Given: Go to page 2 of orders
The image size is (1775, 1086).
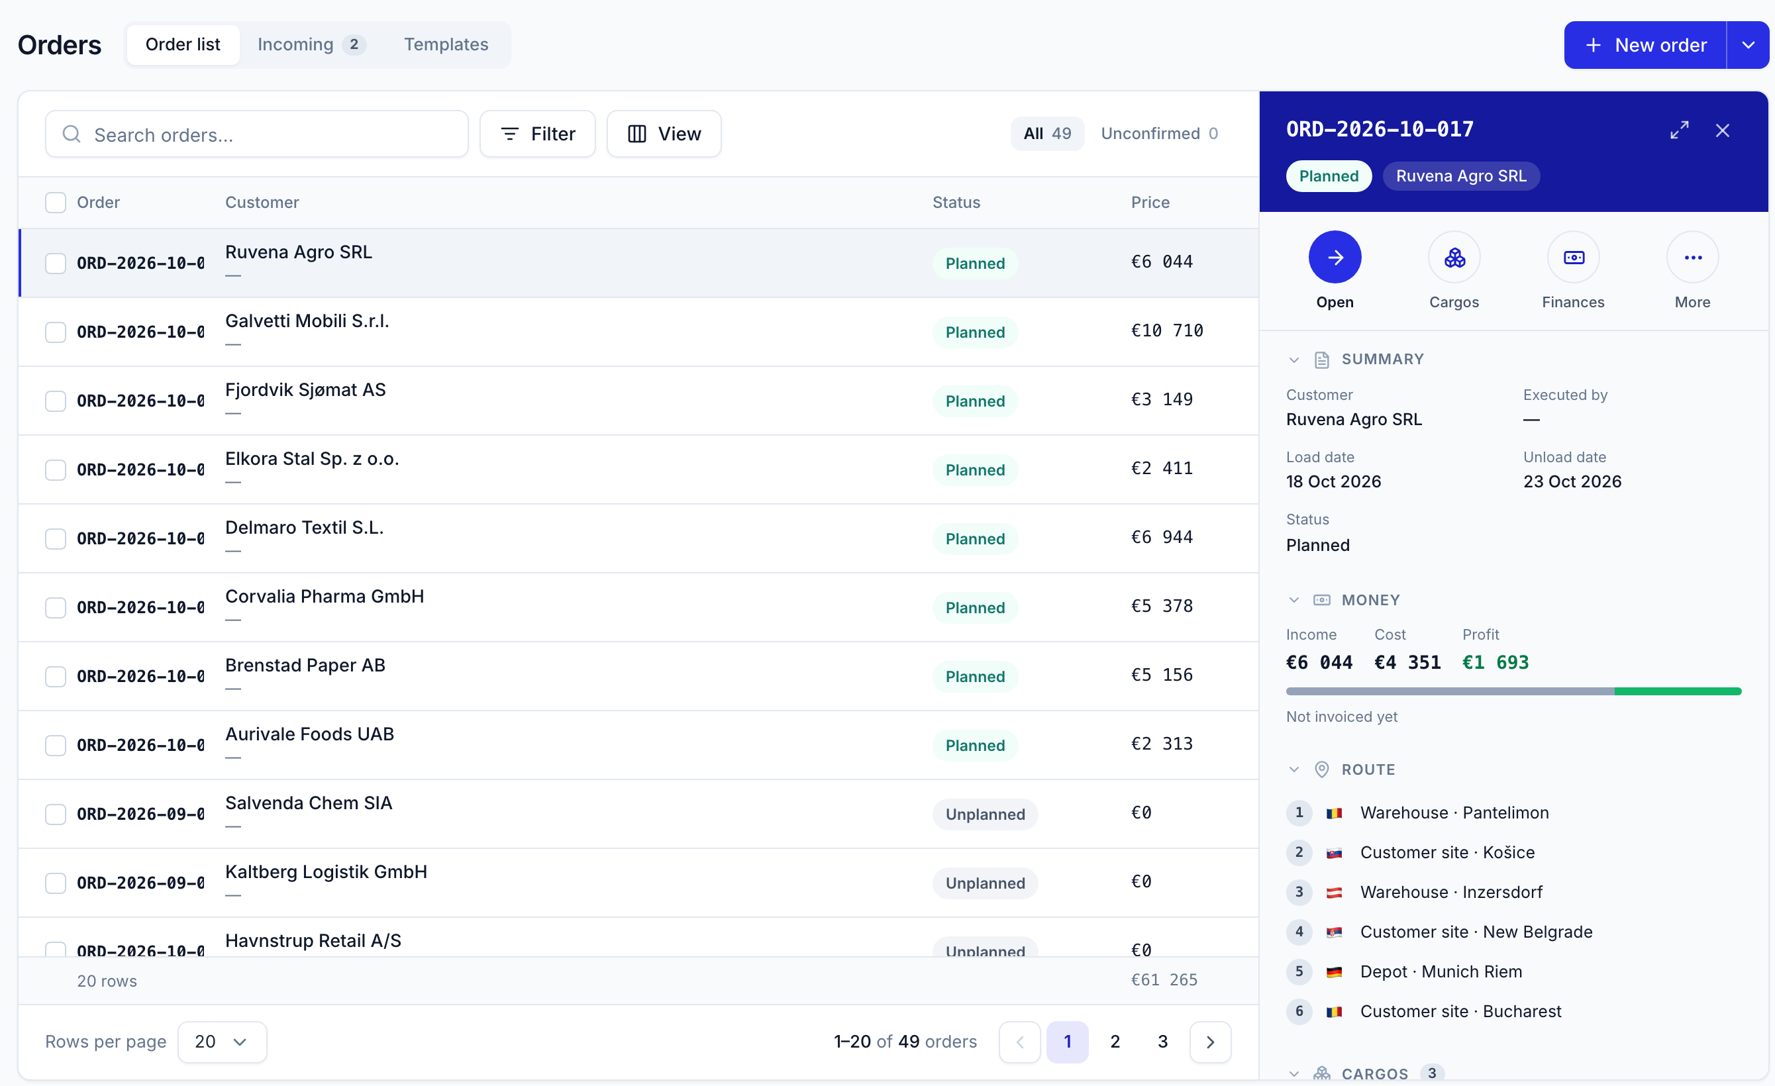Looking at the screenshot, I should (x=1115, y=1042).
